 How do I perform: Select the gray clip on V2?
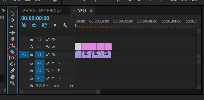(78, 47)
